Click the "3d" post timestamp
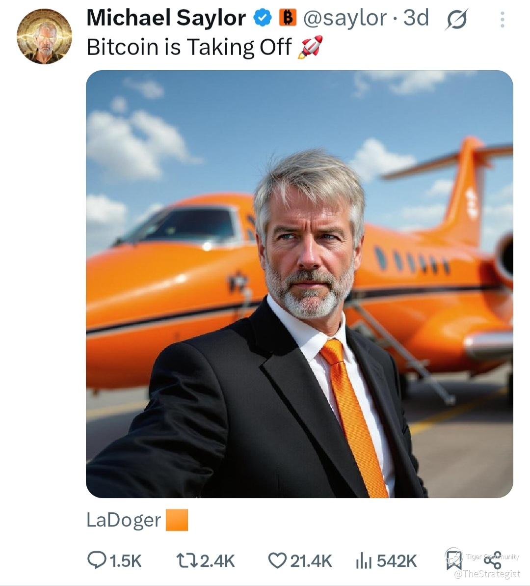Screen dimensions: 530x586 (416, 18)
